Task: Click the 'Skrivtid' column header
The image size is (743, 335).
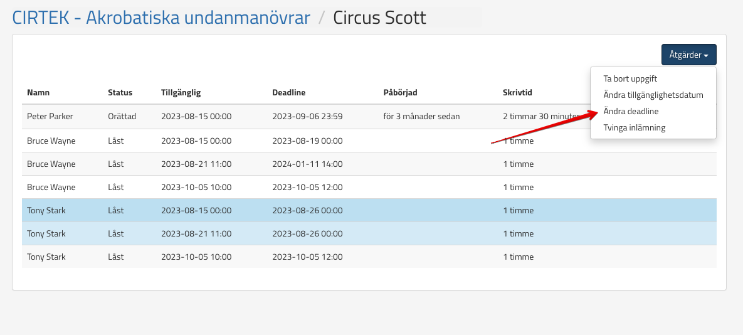Action: (517, 92)
